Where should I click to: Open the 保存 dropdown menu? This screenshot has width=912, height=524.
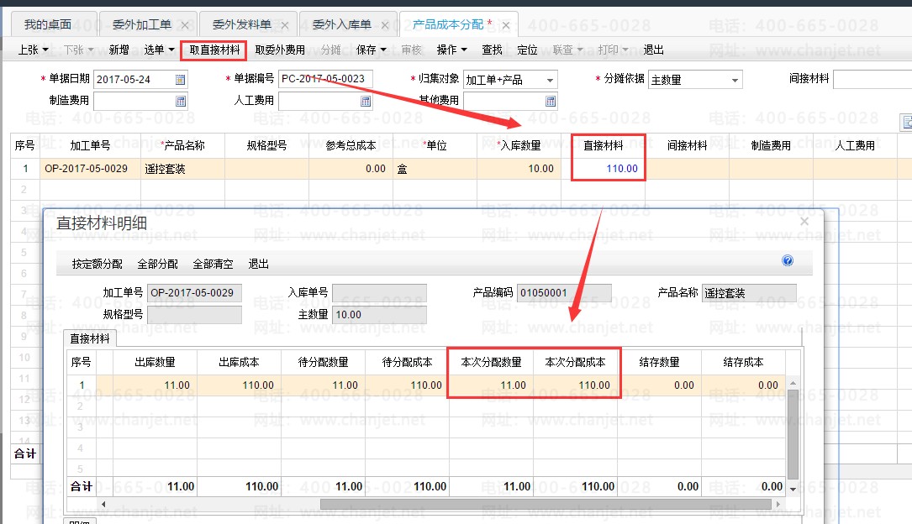click(371, 50)
